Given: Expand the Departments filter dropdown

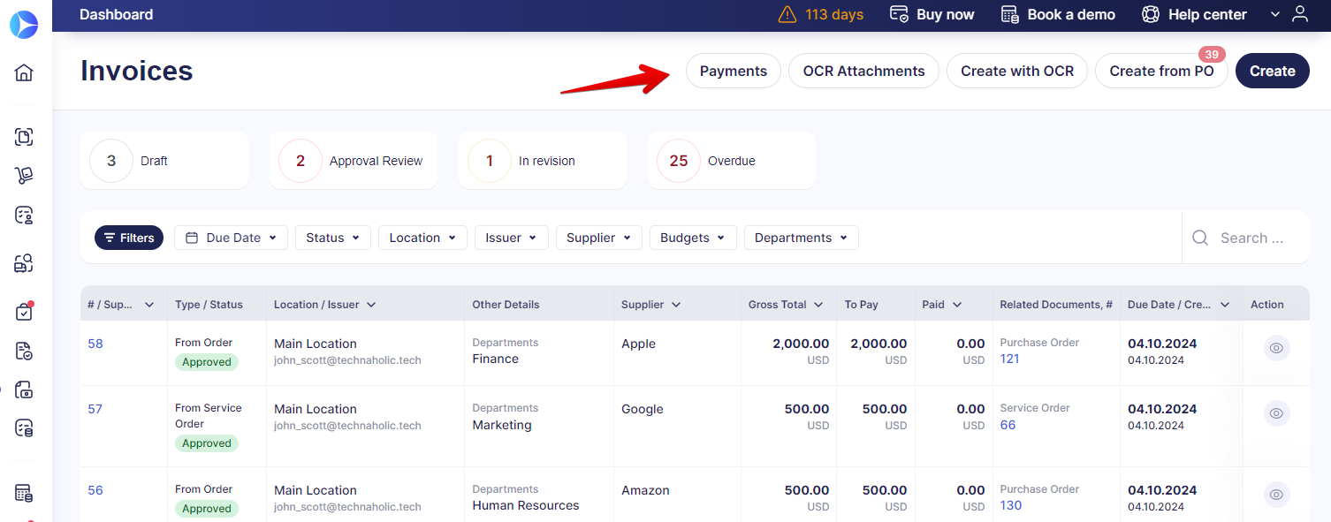Looking at the screenshot, I should click(801, 237).
